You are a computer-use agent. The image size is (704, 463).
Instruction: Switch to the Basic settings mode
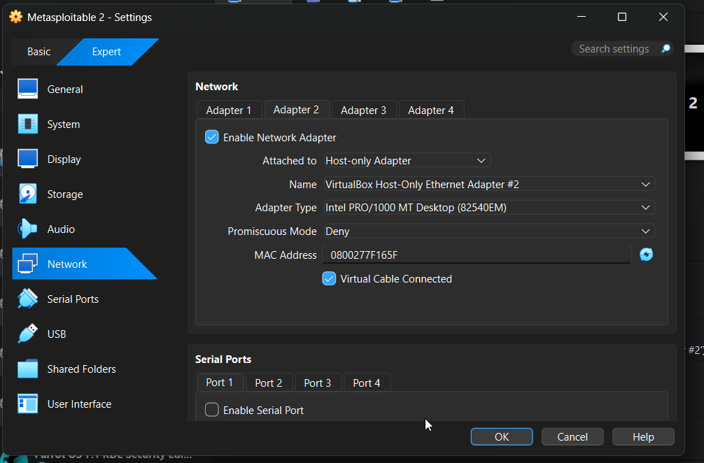[39, 52]
